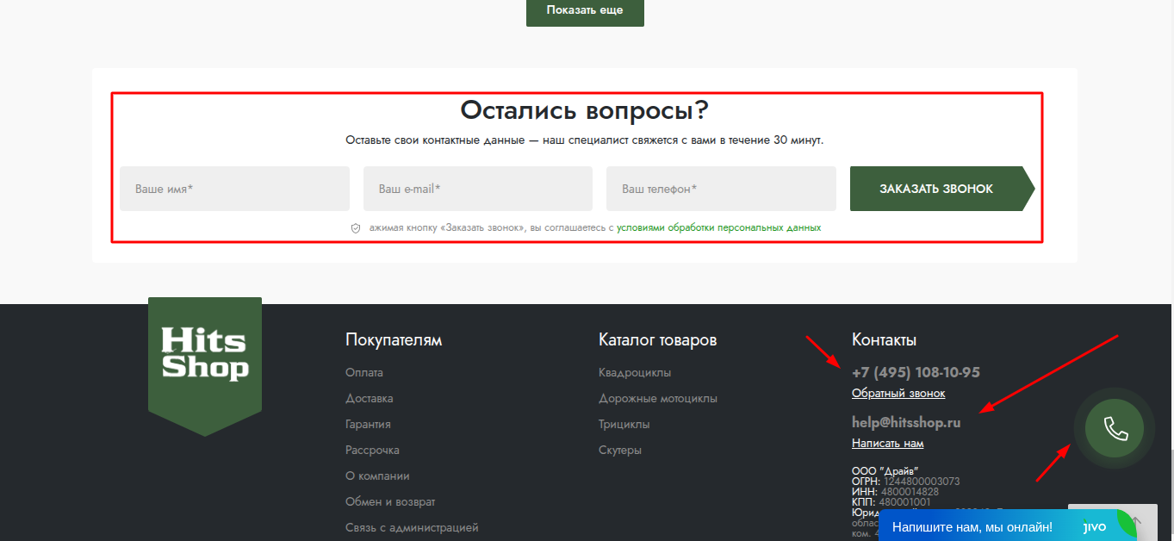The height and width of the screenshot is (541, 1174).
Task: Click the ЗАКАЗАТЬ ЗВОНОК button
Action: 942,189
